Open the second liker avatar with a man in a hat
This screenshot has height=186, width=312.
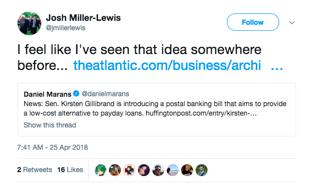pyautogui.click(x=115, y=170)
